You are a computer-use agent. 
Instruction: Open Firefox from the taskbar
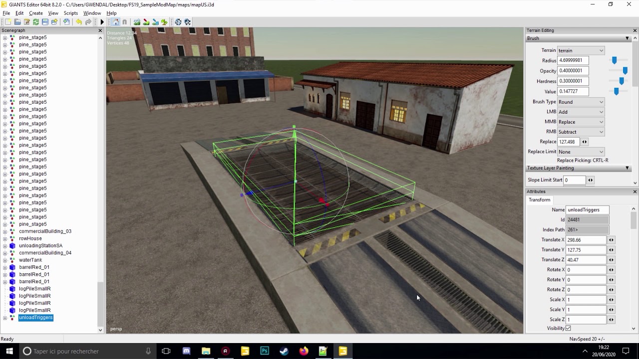pos(304,351)
